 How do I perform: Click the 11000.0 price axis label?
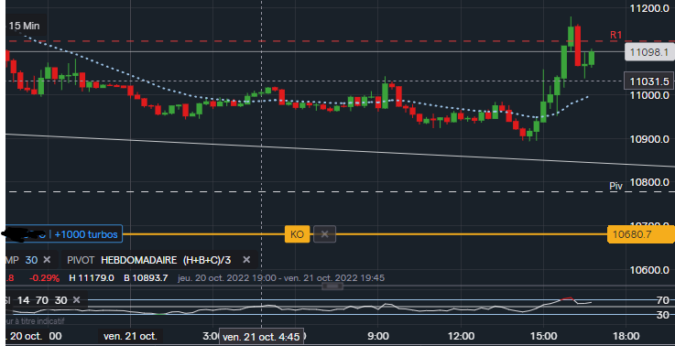point(649,95)
